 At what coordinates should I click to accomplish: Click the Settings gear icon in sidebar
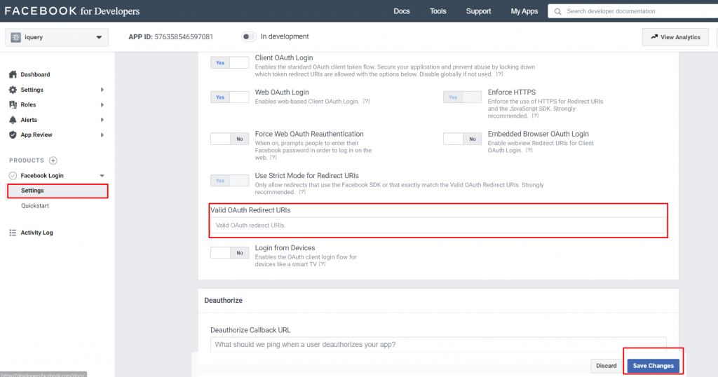13,90
